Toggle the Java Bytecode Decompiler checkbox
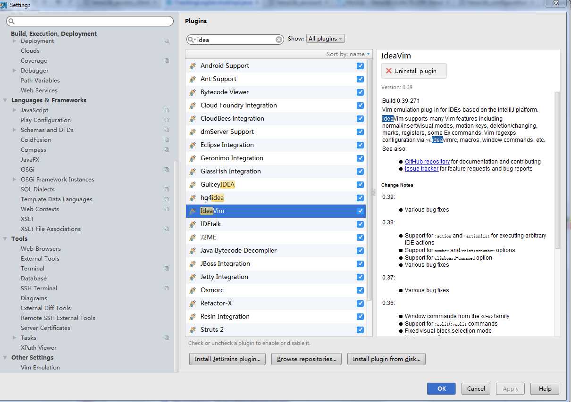The height and width of the screenshot is (402, 571). click(361, 251)
